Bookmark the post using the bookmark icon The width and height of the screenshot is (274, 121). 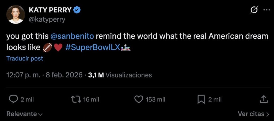(201, 99)
